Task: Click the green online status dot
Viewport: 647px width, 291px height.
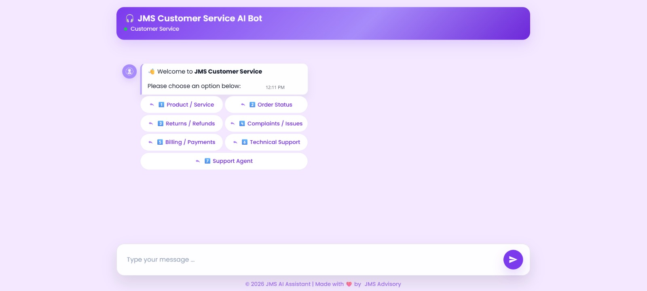Action: (x=126, y=29)
